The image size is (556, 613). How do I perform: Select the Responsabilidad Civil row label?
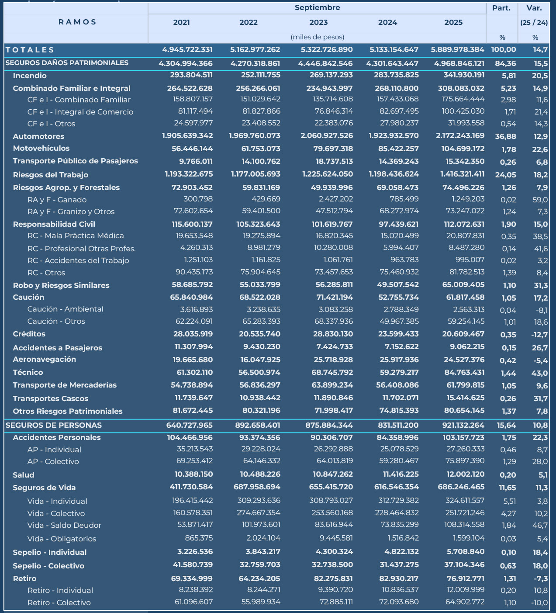click(54, 224)
